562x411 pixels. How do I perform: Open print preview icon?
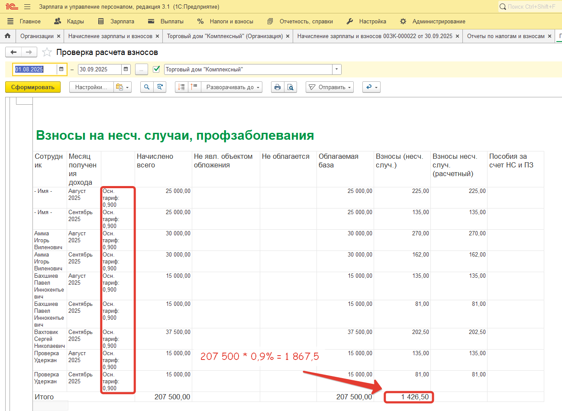coord(291,87)
